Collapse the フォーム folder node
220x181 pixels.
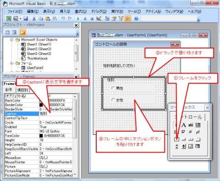pos(11,63)
